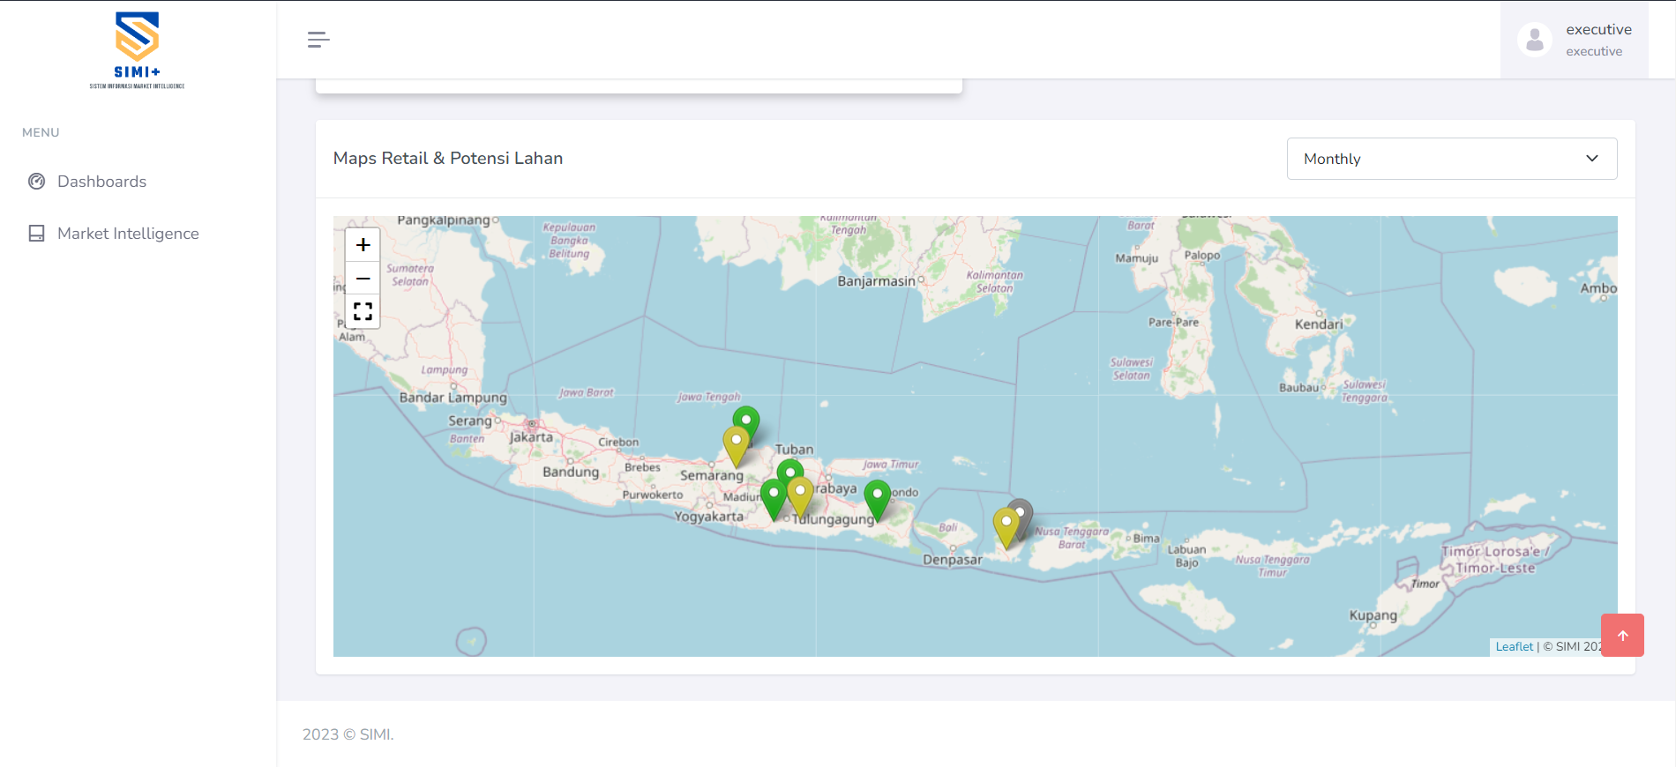Click the chevron arrow on Monthly selector
Screen dimensions: 1676x767
tap(1592, 159)
